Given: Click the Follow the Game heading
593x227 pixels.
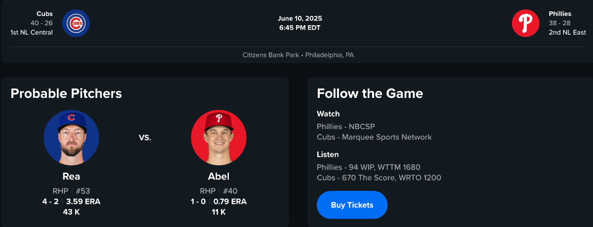Looking at the screenshot, I should pos(370,93).
